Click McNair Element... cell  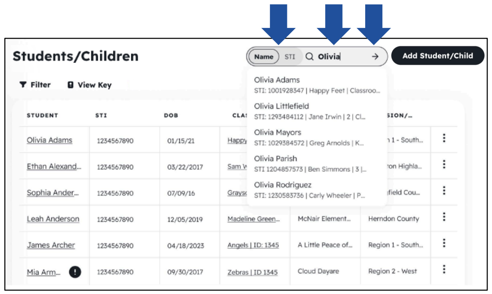[324, 218]
